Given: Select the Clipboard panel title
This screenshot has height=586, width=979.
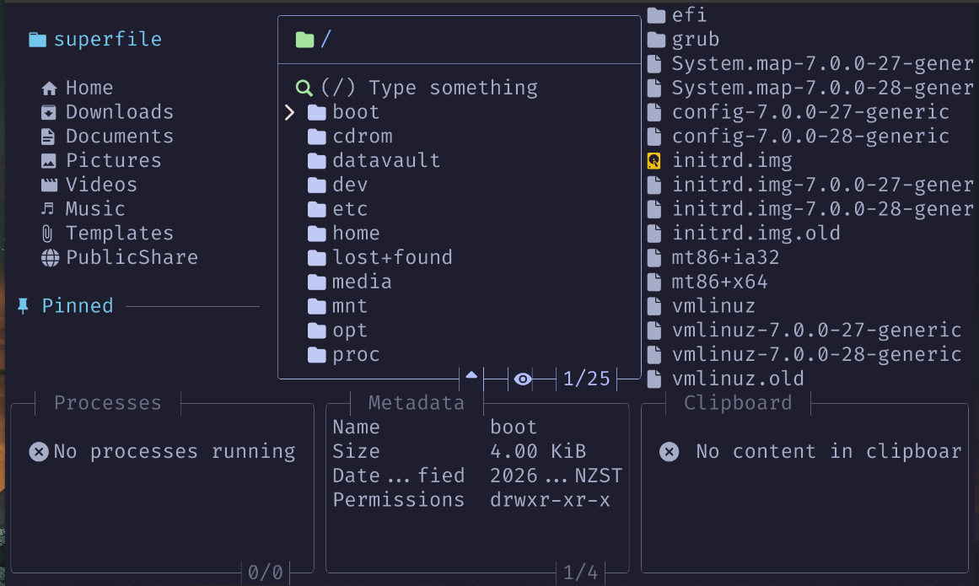Looking at the screenshot, I should [x=738, y=403].
